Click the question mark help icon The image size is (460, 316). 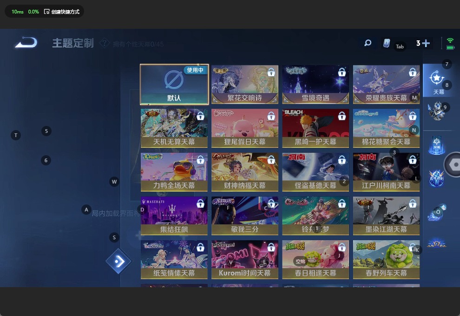pos(105,43)
